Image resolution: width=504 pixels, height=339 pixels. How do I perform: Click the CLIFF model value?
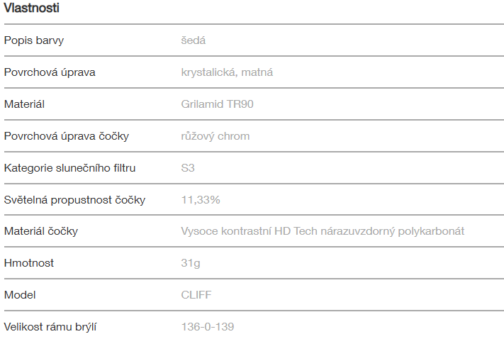tap(196, 295)
